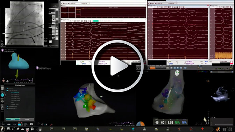This screenshot has width=235, height=132.
Task: Click the rainbow color scale bar
Action: [202, 72]
